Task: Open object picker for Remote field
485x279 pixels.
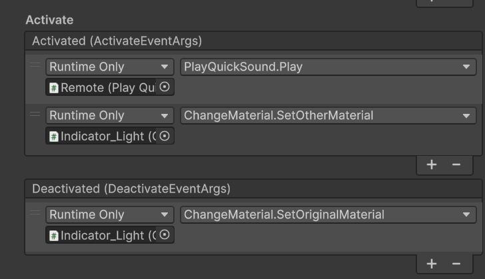Action: pos(165,87)
